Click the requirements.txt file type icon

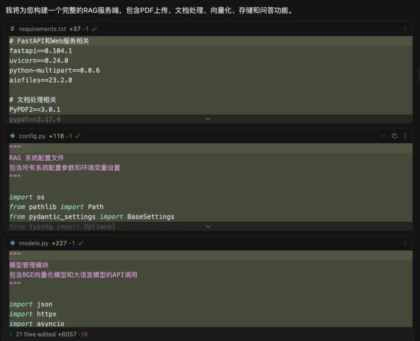[x=13, y=29]
